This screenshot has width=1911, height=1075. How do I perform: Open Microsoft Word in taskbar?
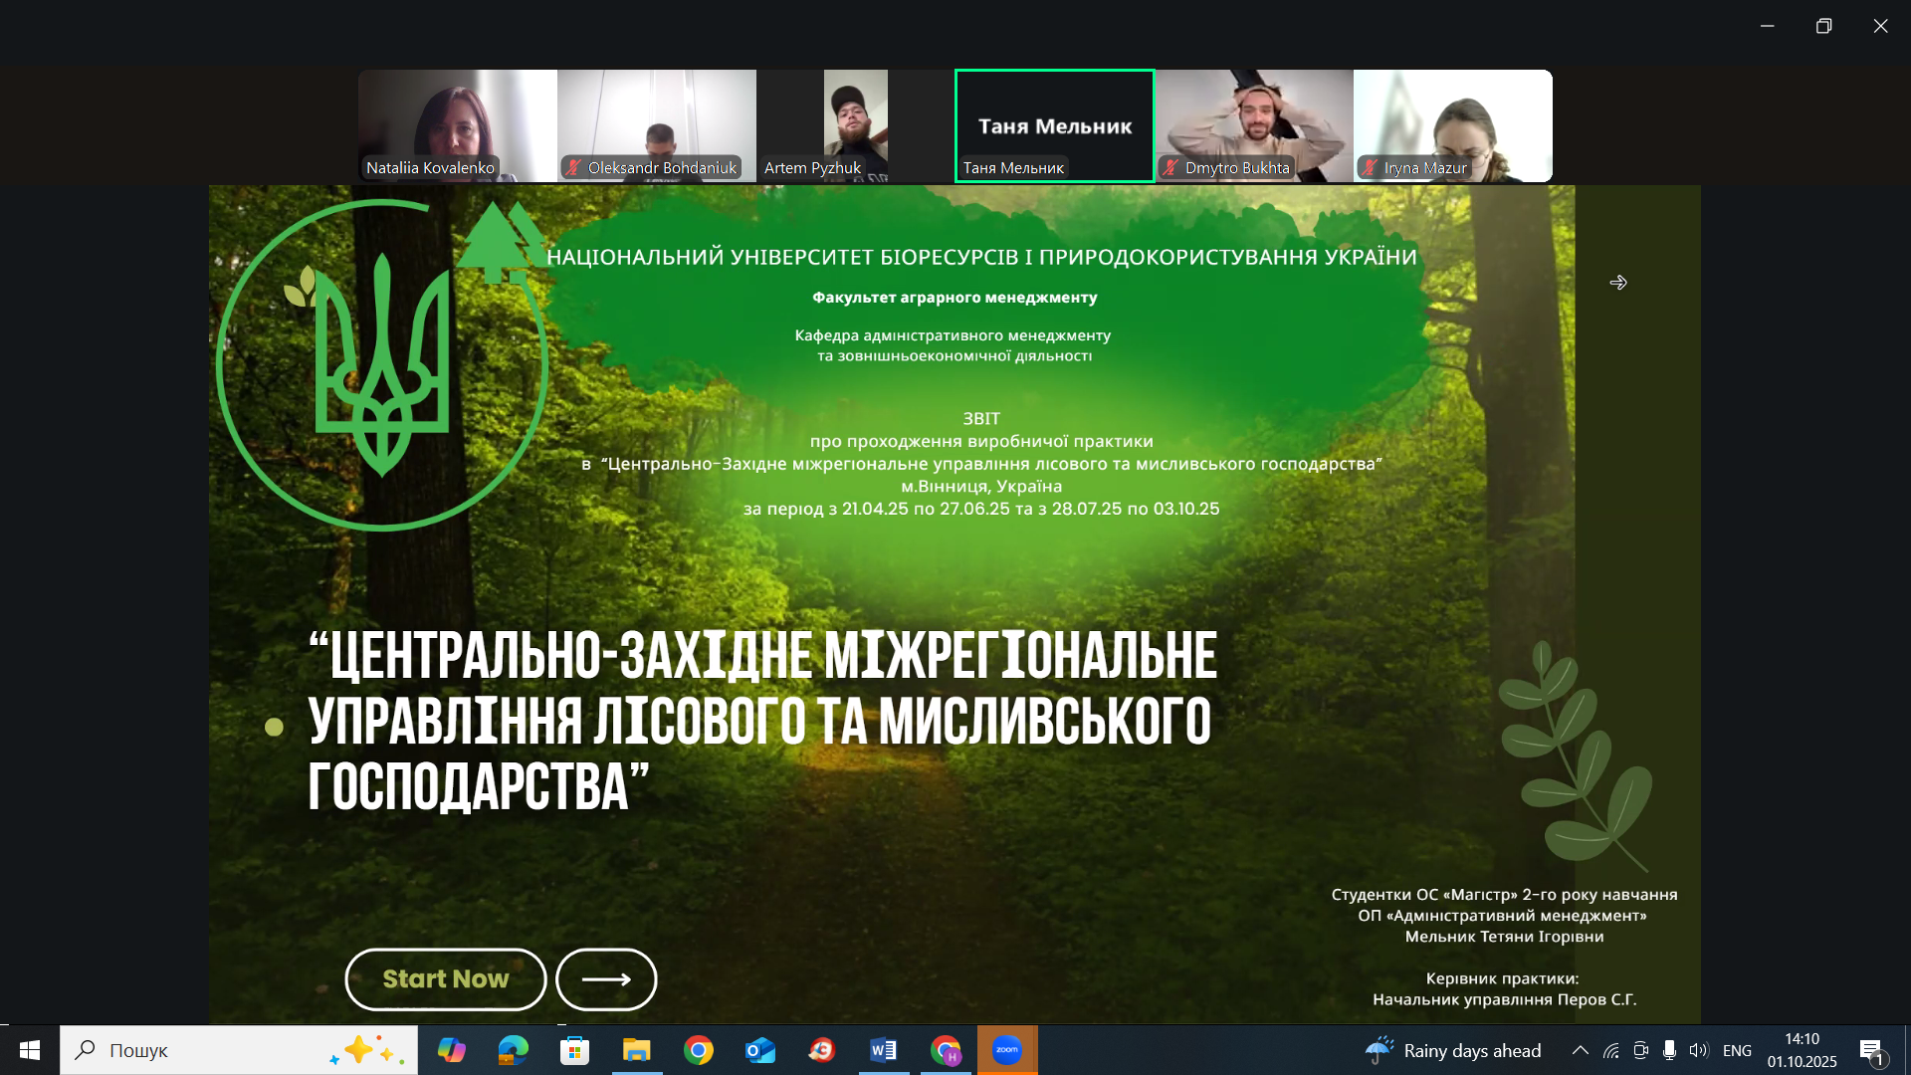(883, 1050)
